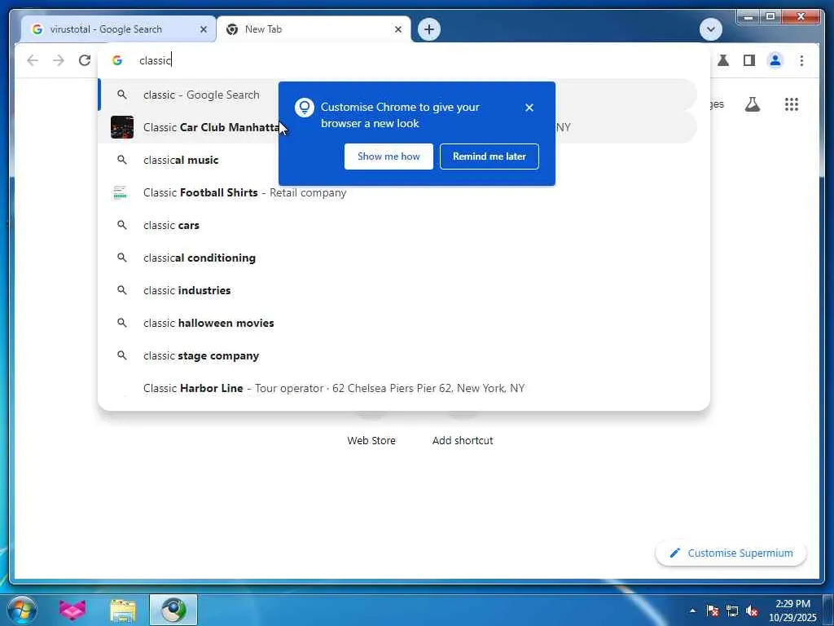The width and height of the screenshot is (834, 626).
Task: Open the flask experiments icon in toolbar
Action: coord(723,60)
